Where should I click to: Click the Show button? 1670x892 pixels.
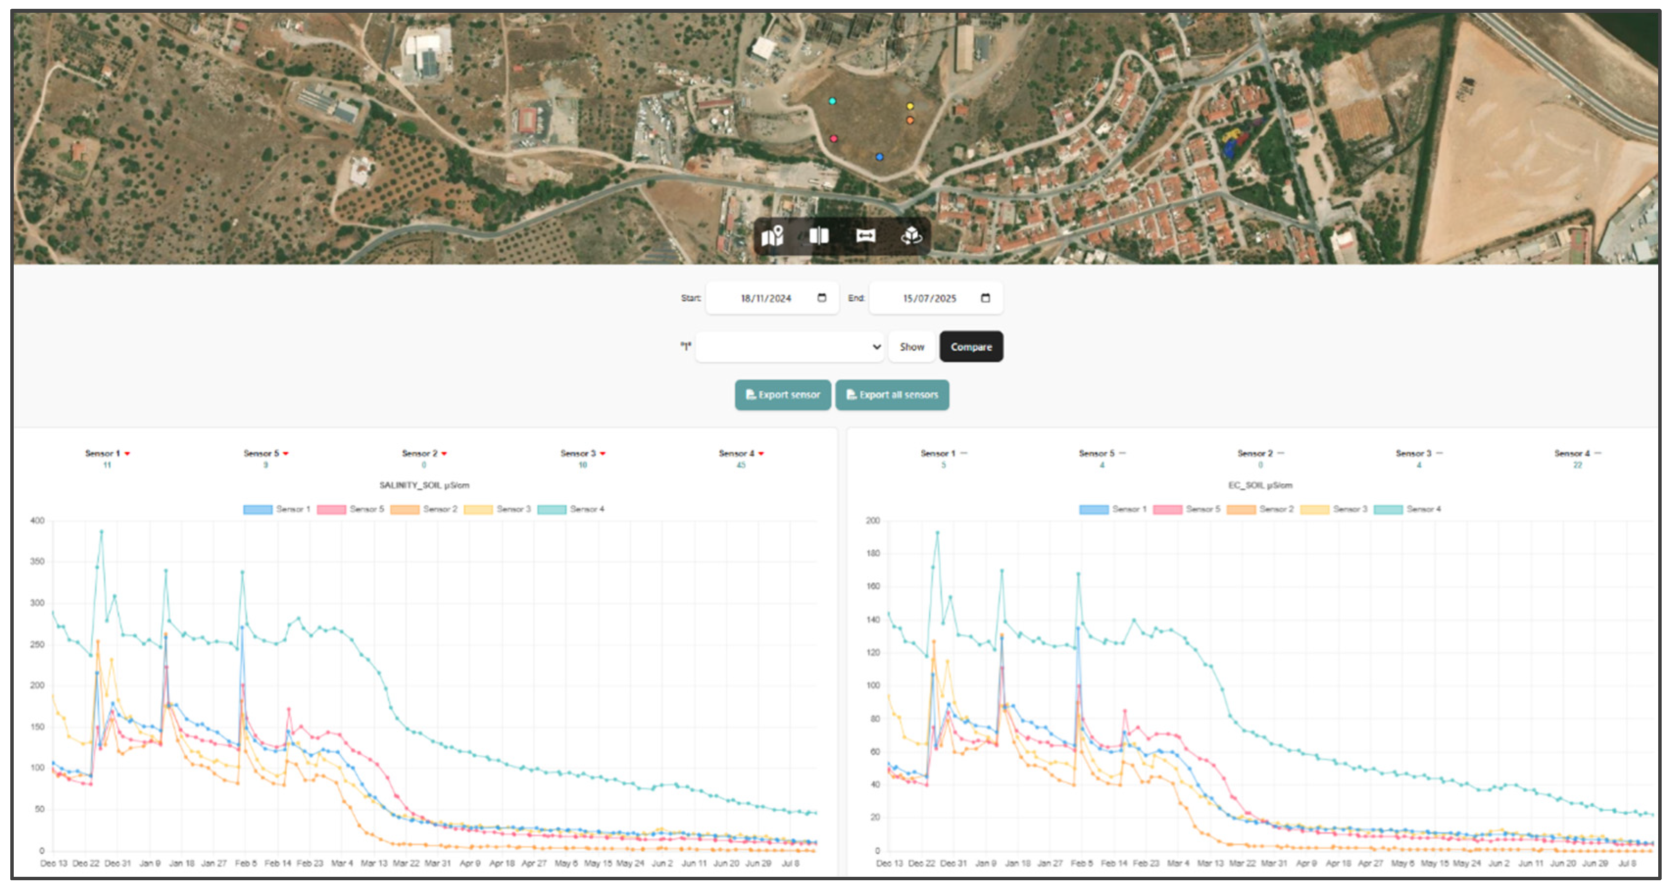coord(911,347)
